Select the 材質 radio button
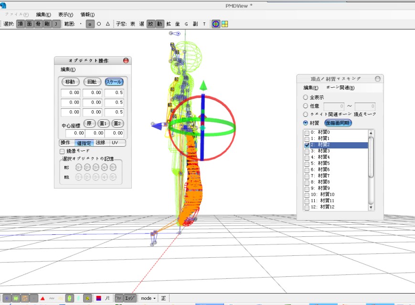The image size is (415, 305). pyautogui.click(x=306, y=123)
